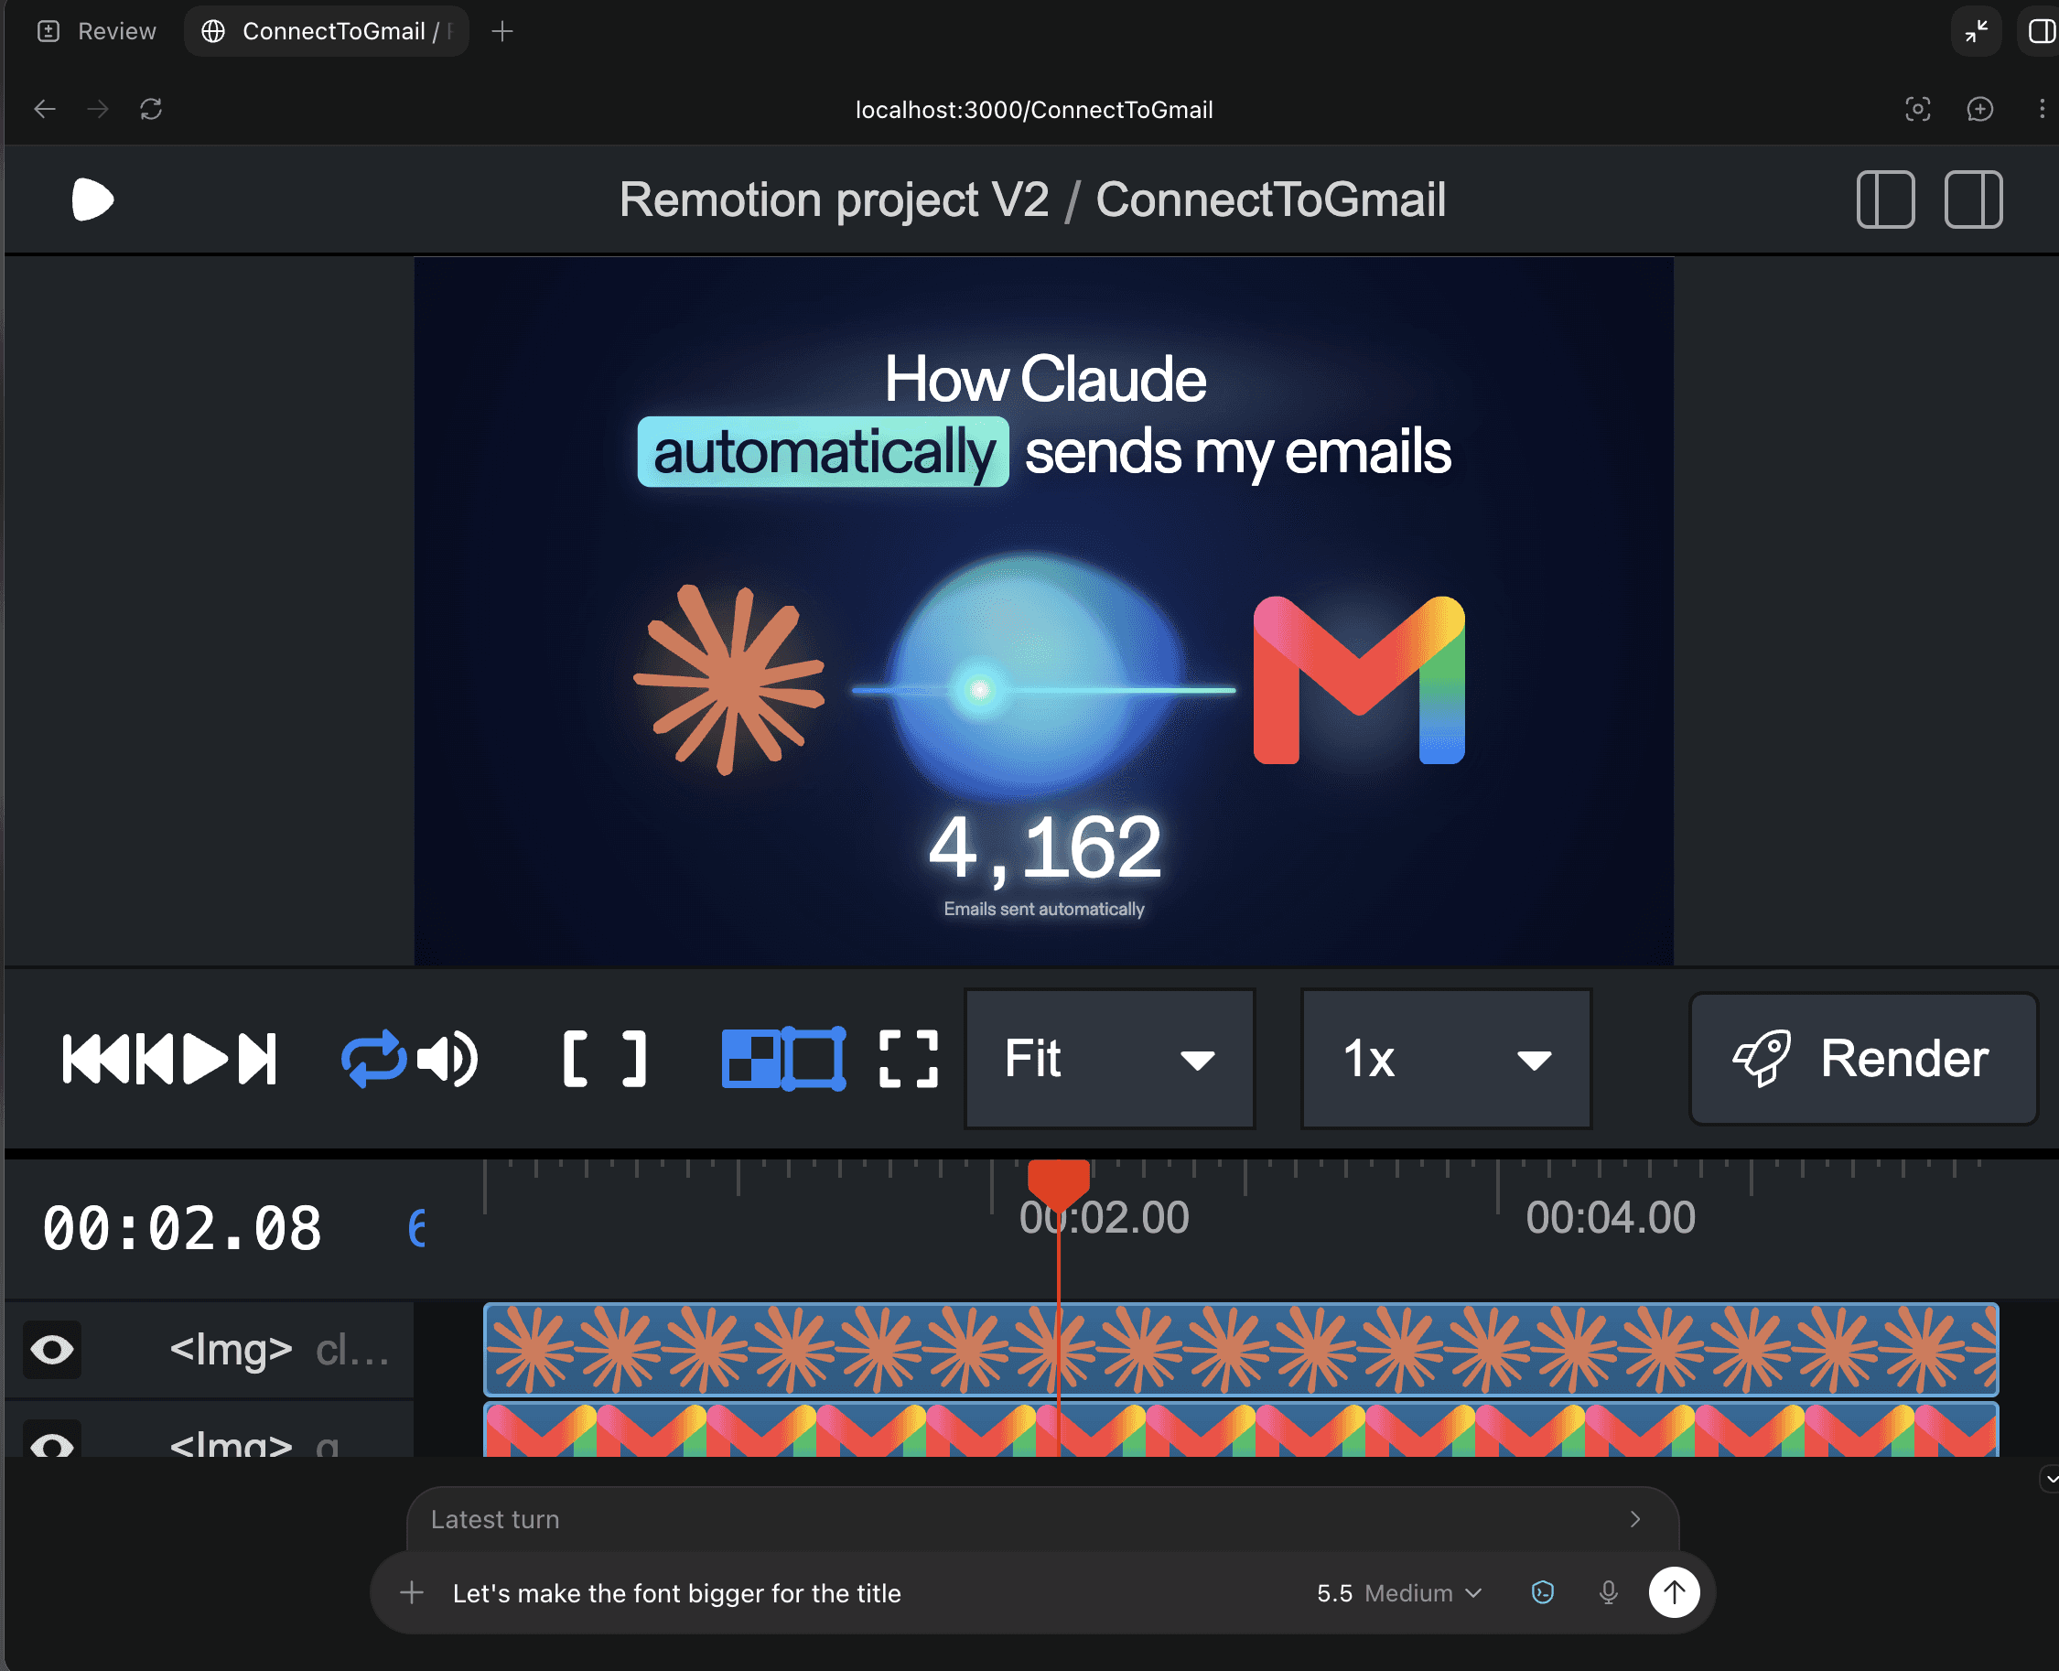
Task: Go back in the browser
Action: tap(45, 109)
